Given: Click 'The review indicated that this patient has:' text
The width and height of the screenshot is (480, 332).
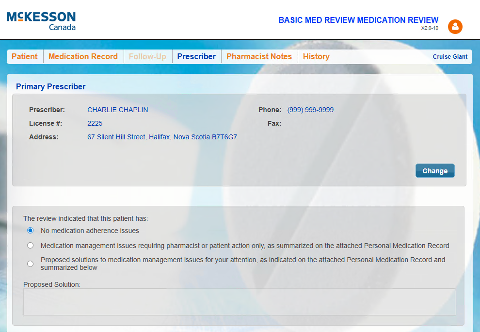Looking at the screenshot, I should pos(86,218).
